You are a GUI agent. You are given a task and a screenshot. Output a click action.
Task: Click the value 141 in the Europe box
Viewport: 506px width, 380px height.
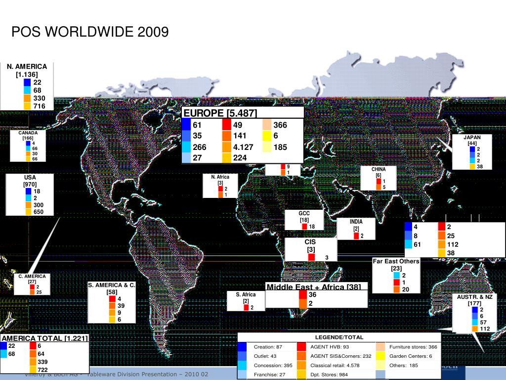tap(240, 136)
